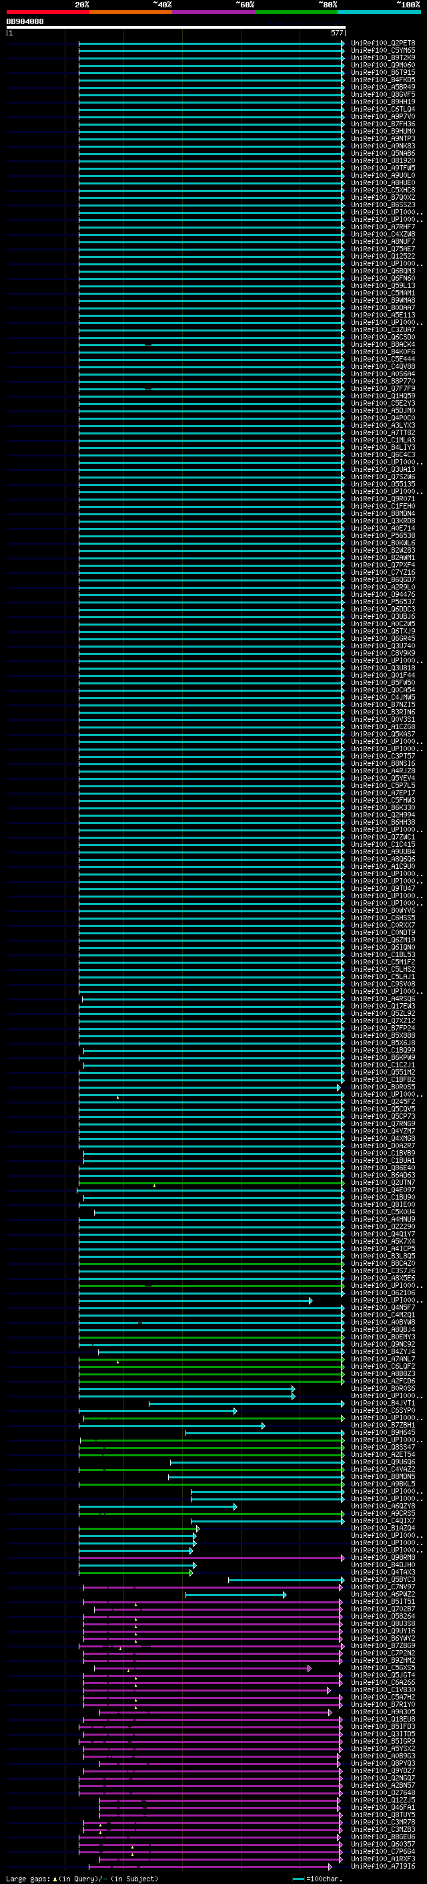Screen dimensions: 427x1884
Task: Select the UniRef100_C5XHC8 label
Action: pos(383,190)
